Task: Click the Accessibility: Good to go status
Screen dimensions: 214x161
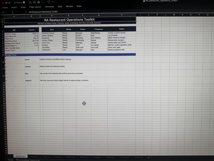Action: (x=29, y=160)
